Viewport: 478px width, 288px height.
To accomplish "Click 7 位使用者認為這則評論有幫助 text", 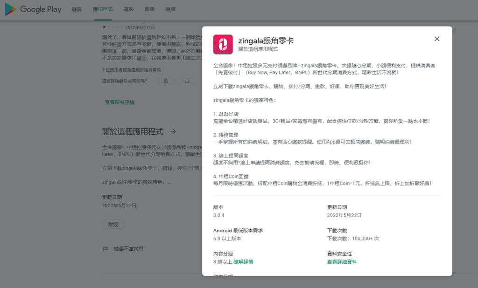I will (131, 70).
